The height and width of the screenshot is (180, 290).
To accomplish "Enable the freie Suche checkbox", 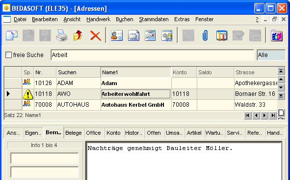I will pyautogui.click(x=8, y=55).
